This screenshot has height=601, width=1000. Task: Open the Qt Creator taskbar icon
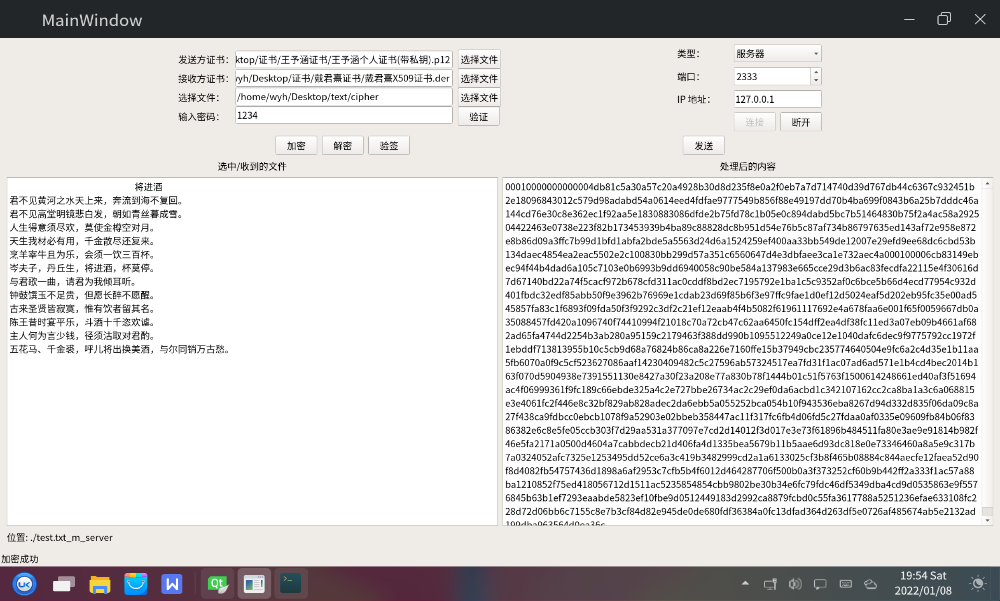click(217, 584)
